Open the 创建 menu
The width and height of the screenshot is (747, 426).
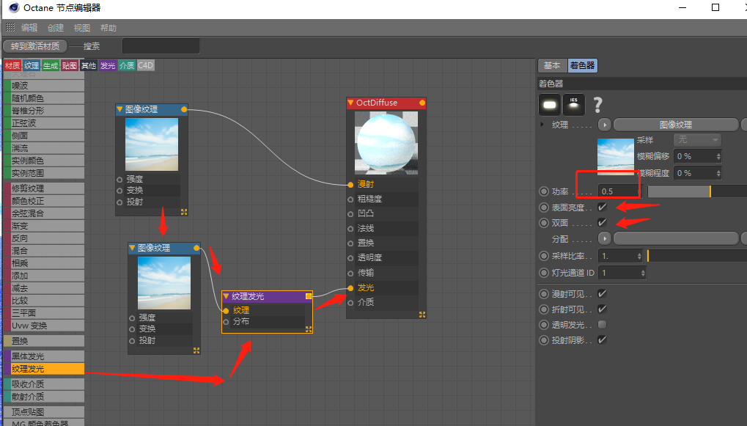pyautogui.click(x=55, y=28)
